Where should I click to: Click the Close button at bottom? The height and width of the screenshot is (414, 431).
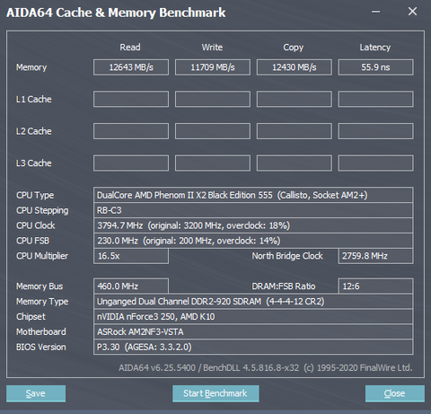tap(394, 393)
